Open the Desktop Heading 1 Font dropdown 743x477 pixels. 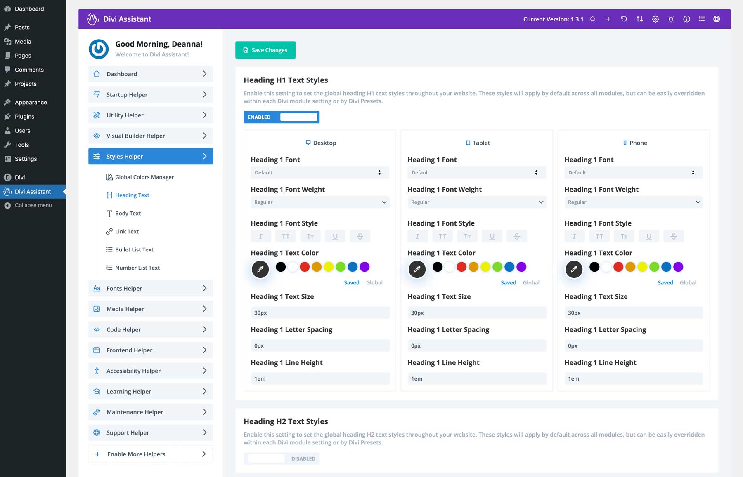(319, 172)
